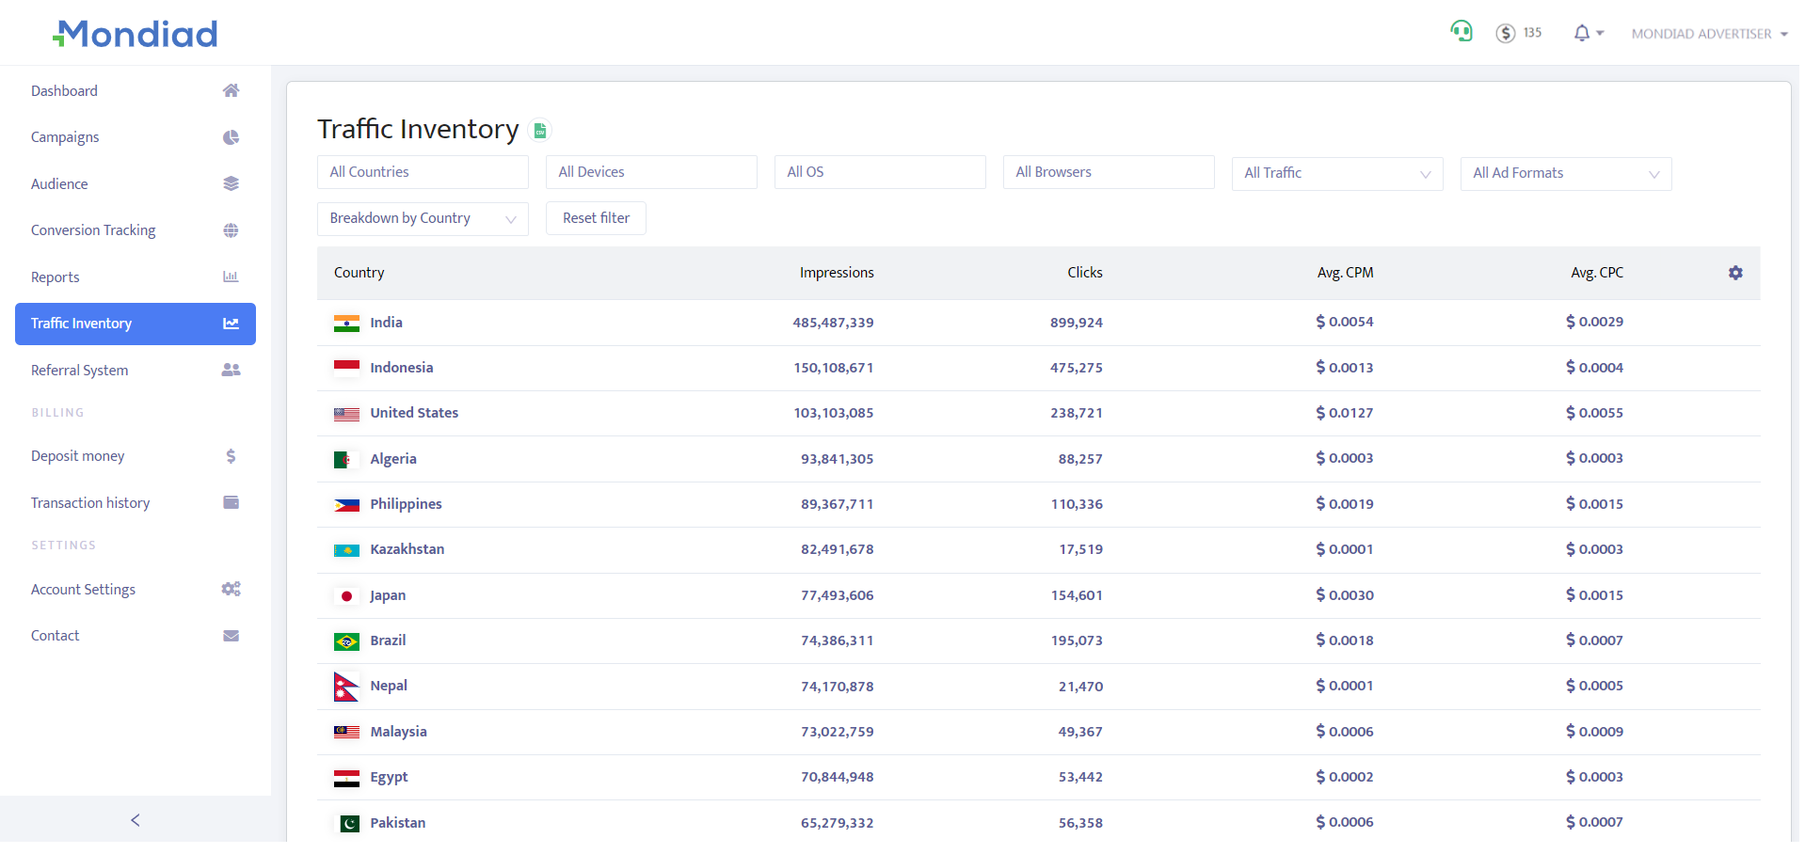
Task: Expand the All Traffic dropdown
Action: coord(1336,174)
